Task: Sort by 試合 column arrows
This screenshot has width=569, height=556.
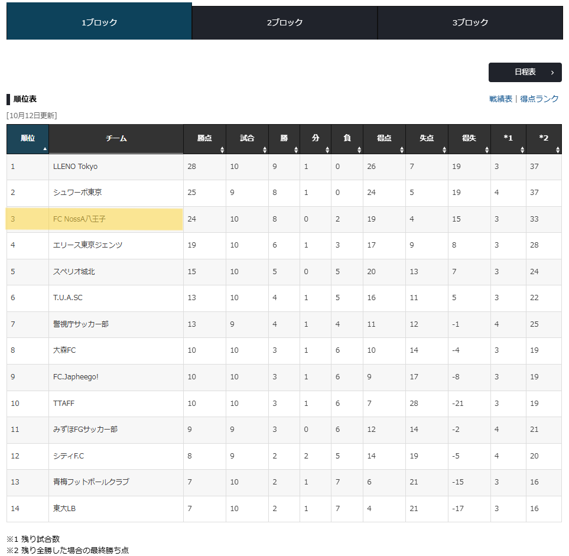Action: click(247, 138)
